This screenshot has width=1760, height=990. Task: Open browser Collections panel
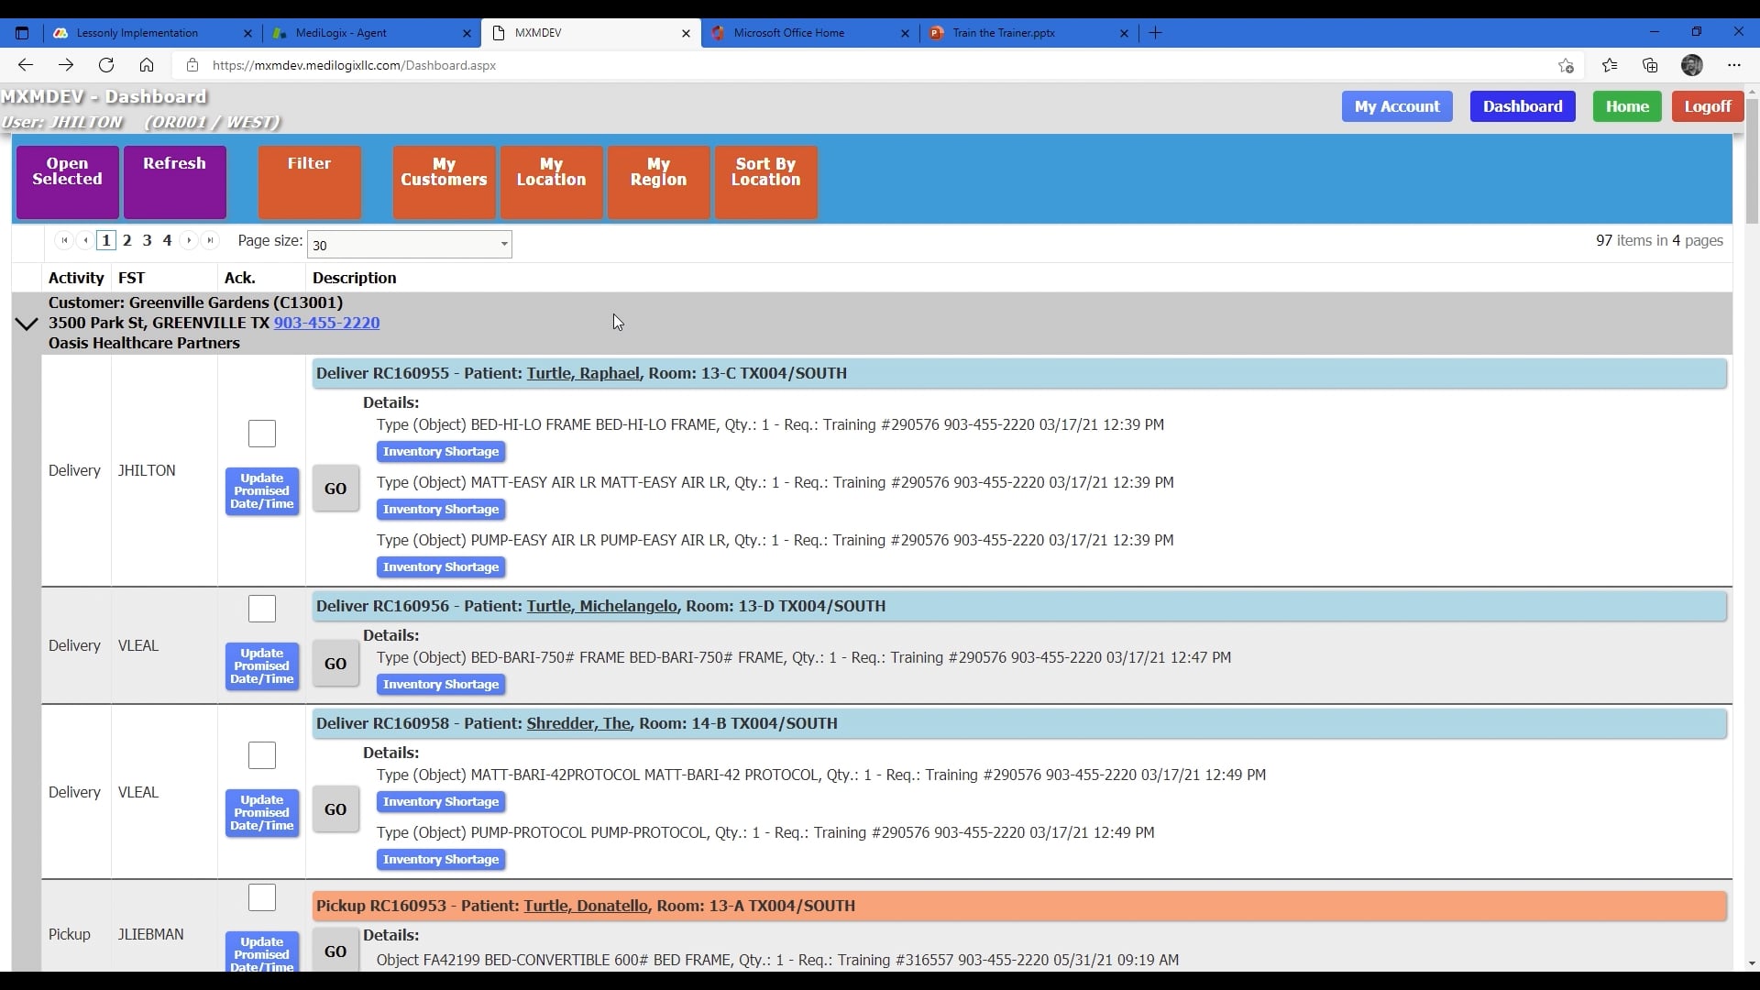(1651, 65)
